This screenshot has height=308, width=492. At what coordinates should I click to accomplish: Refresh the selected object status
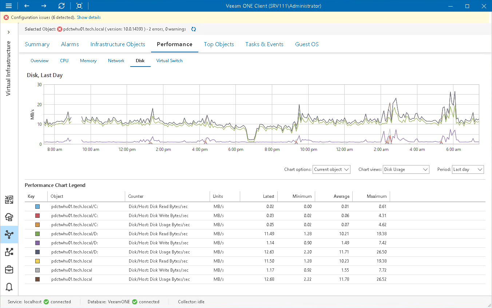[x=193, y=29]
